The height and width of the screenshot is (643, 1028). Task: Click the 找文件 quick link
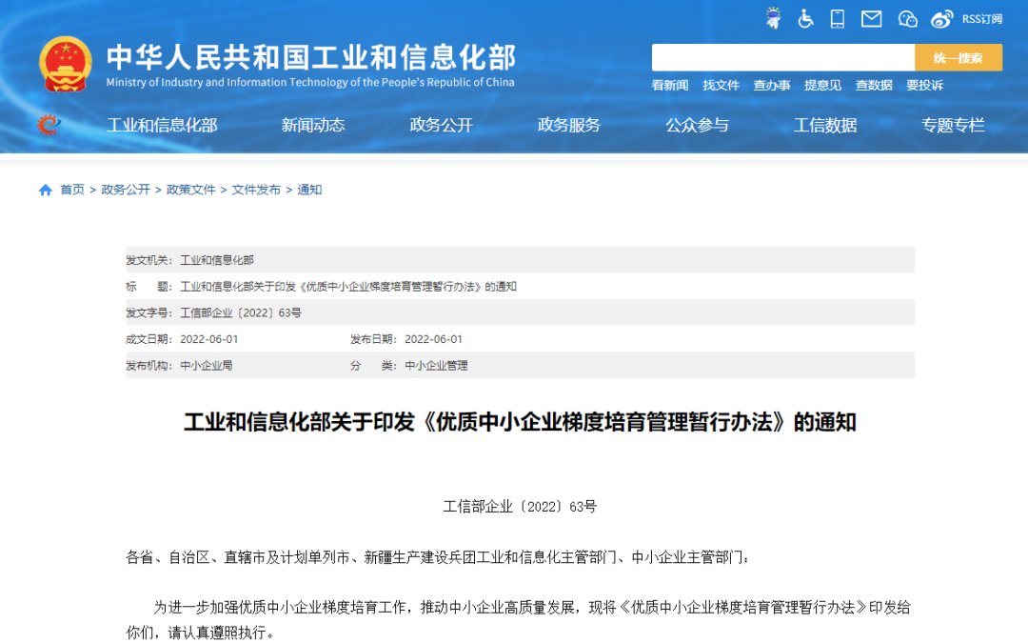pyautogui.click(x=721, y=85)
